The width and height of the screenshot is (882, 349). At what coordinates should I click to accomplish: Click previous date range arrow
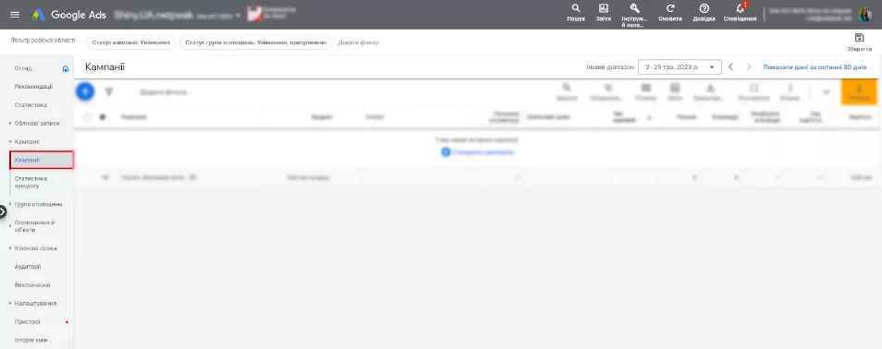point(730,66)
